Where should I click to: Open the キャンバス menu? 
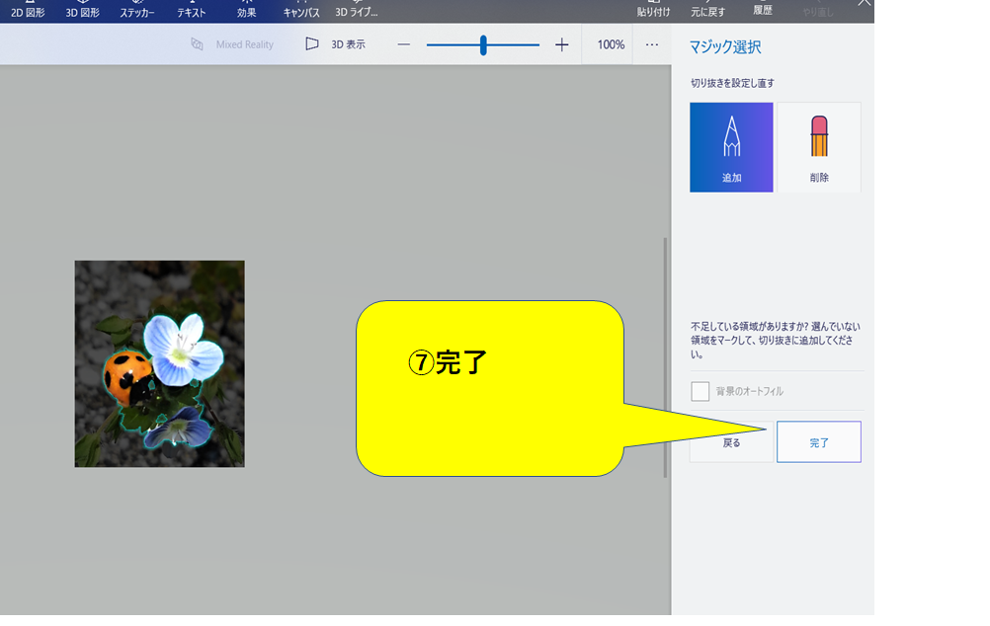click(x=301, y=11)
